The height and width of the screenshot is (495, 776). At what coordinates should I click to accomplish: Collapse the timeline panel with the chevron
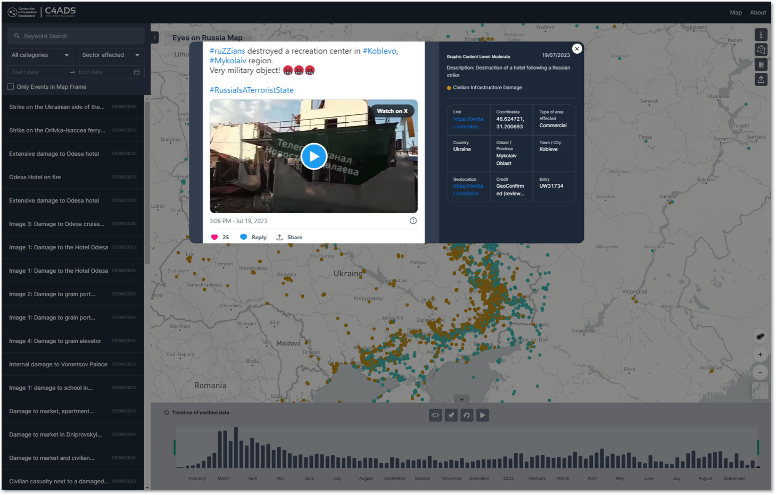point(461,399)
